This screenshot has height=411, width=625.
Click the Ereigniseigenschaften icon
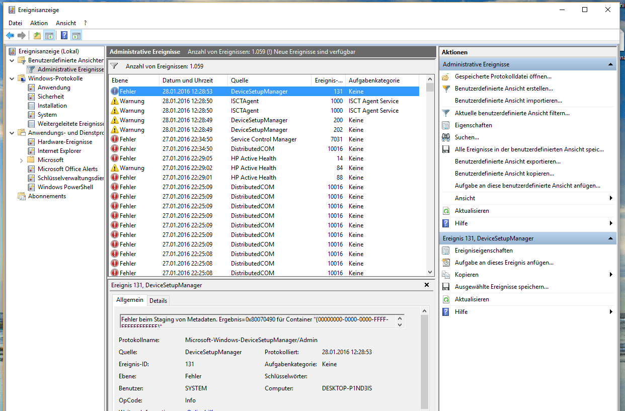pyautogui.click(x=445, y=251)
